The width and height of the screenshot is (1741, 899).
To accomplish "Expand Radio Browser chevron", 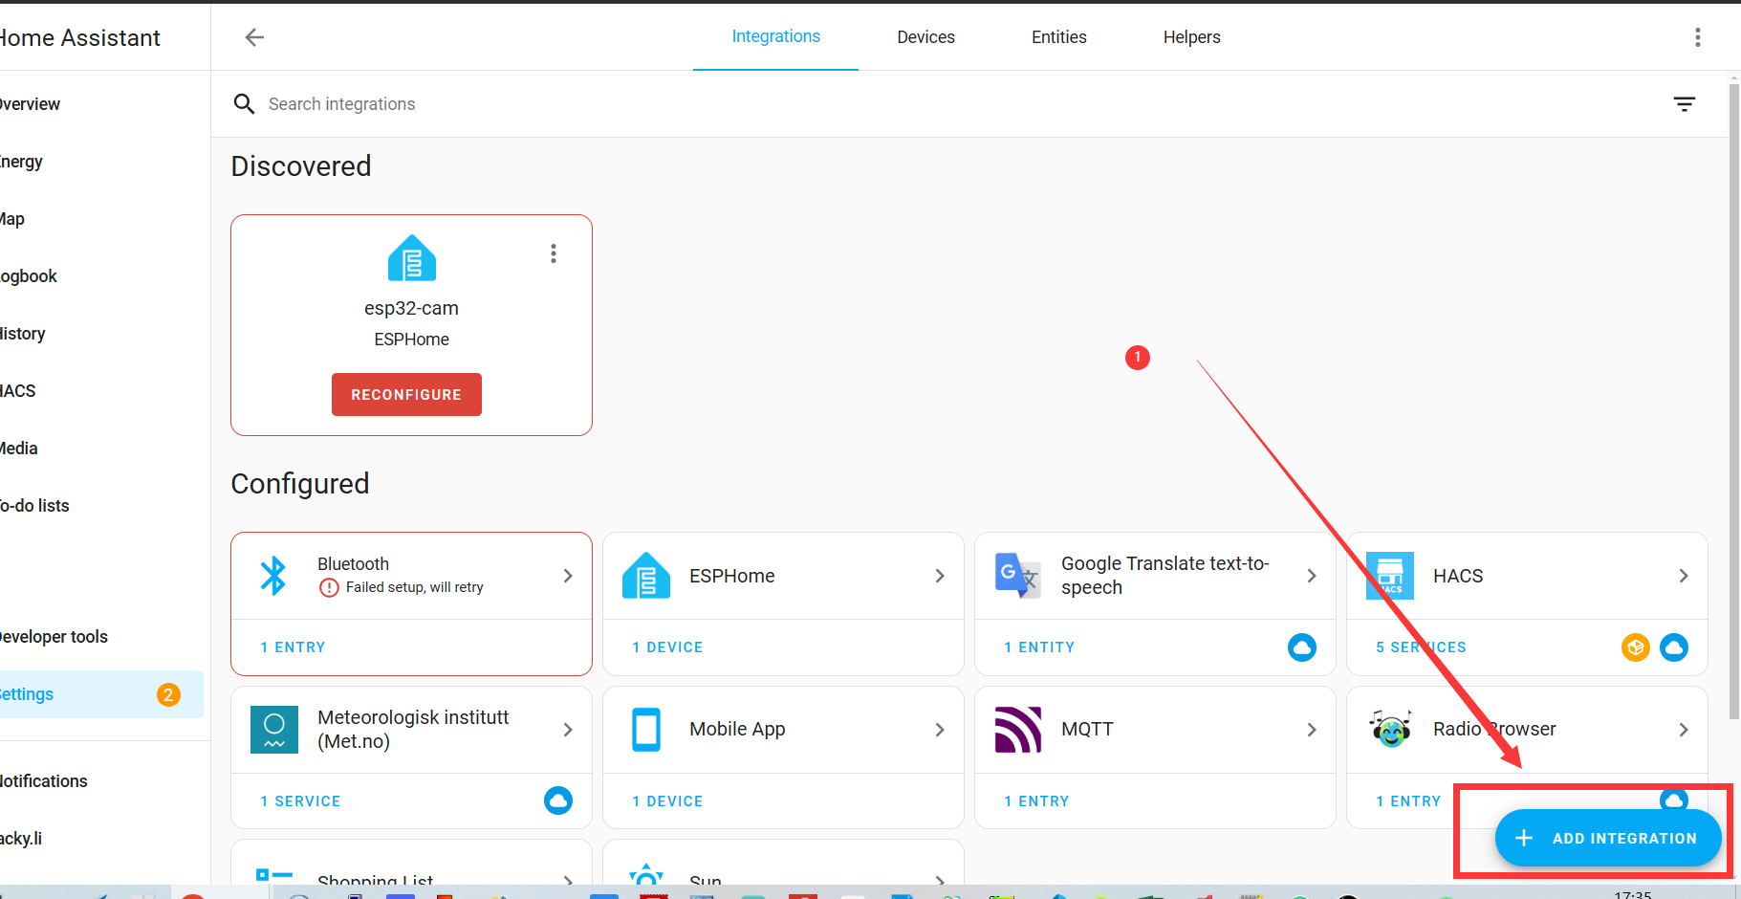I will 1684,730.
